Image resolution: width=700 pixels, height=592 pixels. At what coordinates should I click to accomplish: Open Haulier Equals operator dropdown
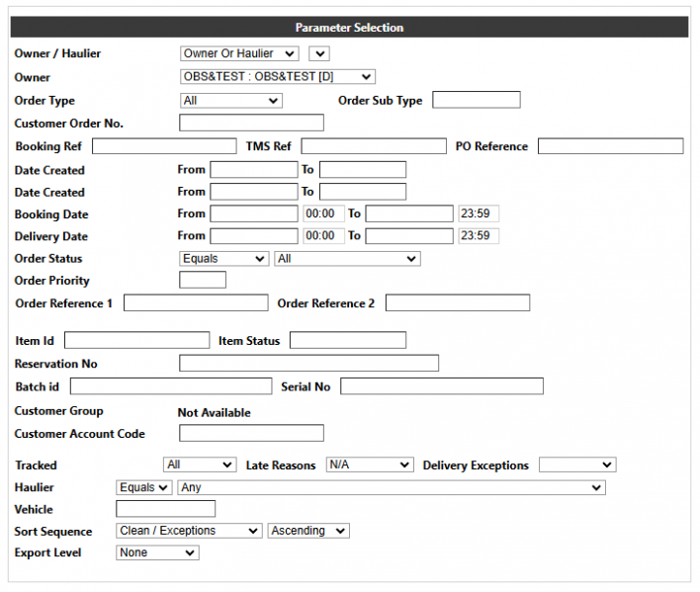click(143, 487)
